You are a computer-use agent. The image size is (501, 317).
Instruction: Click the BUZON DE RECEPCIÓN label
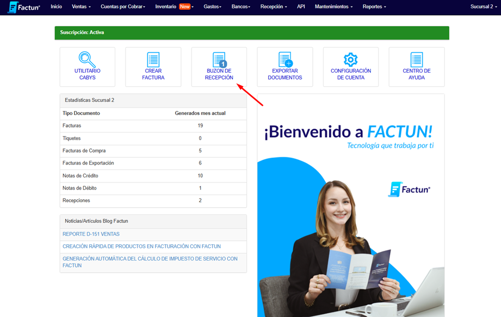[219, 74]
